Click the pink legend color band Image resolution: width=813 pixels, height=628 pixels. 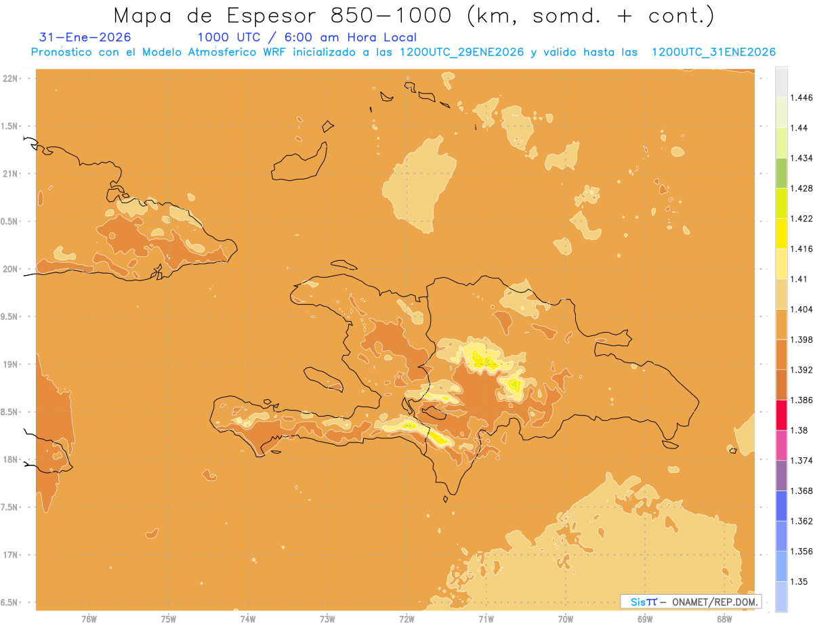pyautogui.click(x=781, y=445)
